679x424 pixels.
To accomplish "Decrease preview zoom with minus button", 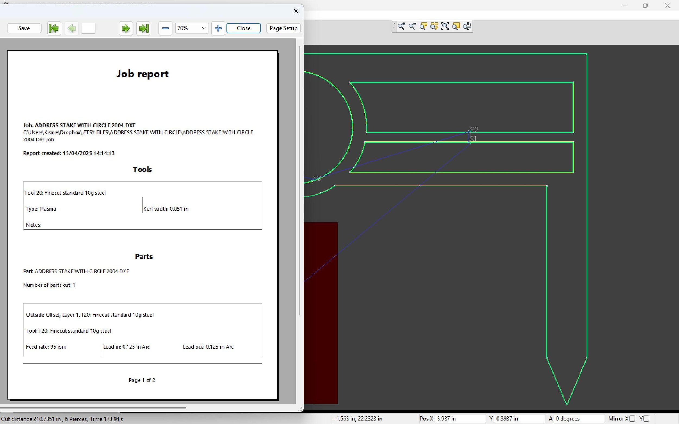I will pos(165,28).
